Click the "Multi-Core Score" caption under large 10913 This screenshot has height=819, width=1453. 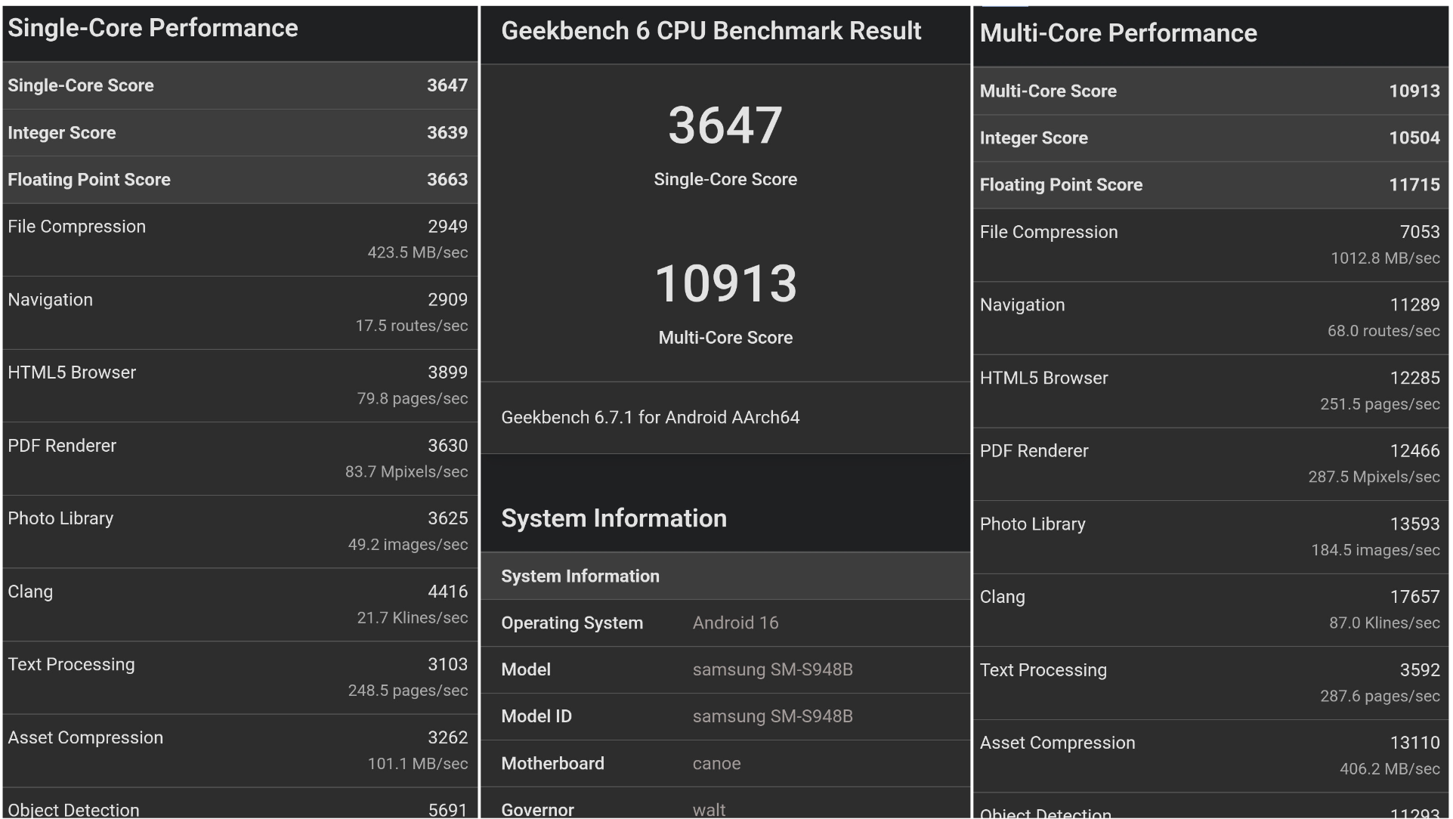click(725, 338)
